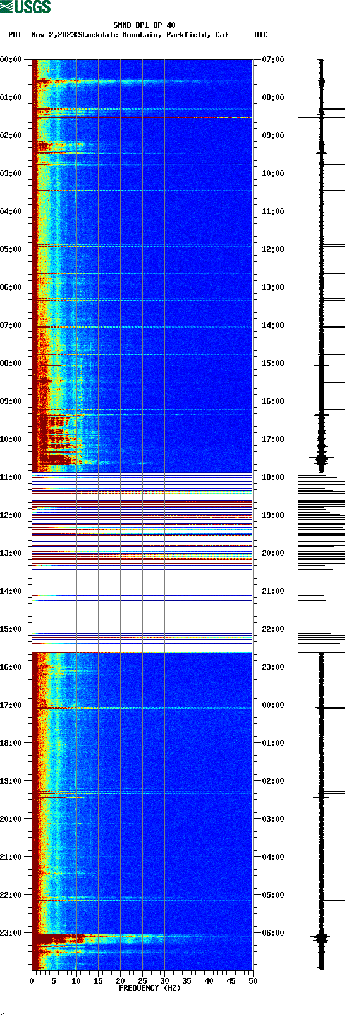
Task: Click the 08:00 PDT time label on the left axis
Action: [11, 363]
